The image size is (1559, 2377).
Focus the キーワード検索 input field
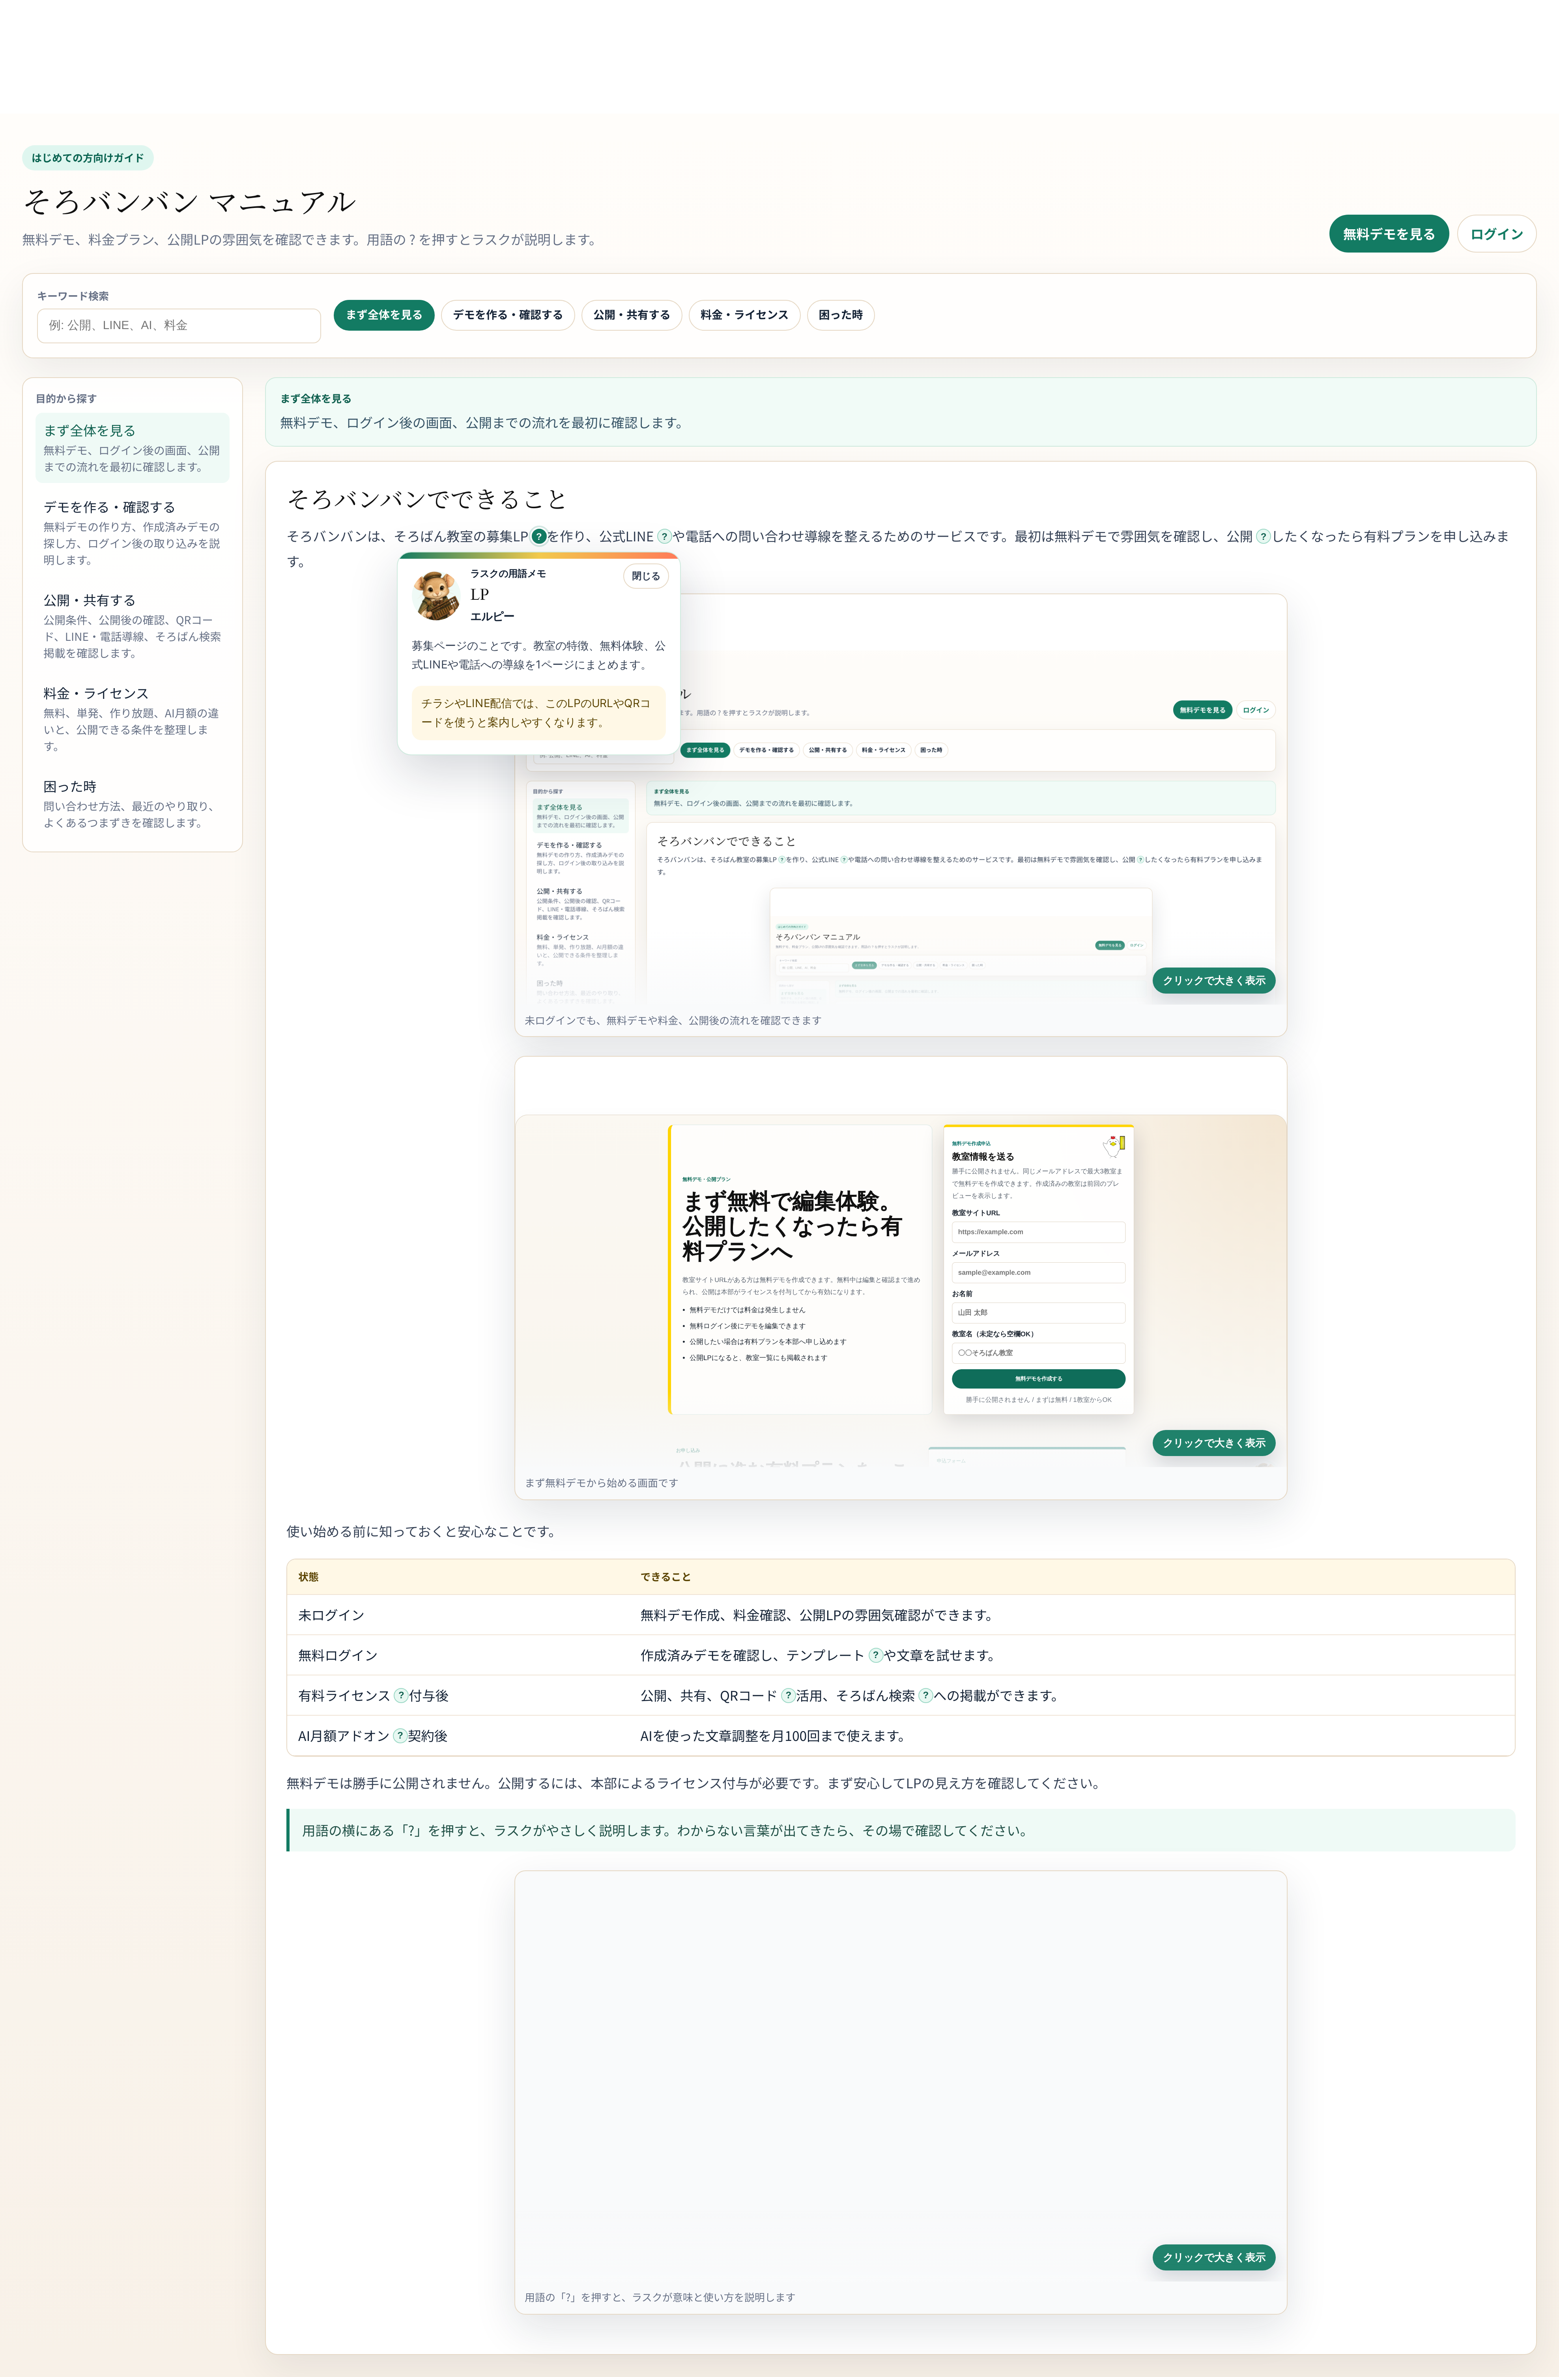179,326
